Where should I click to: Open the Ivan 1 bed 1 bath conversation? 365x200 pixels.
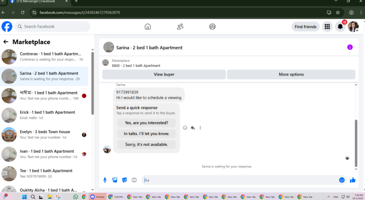(44, 154)
